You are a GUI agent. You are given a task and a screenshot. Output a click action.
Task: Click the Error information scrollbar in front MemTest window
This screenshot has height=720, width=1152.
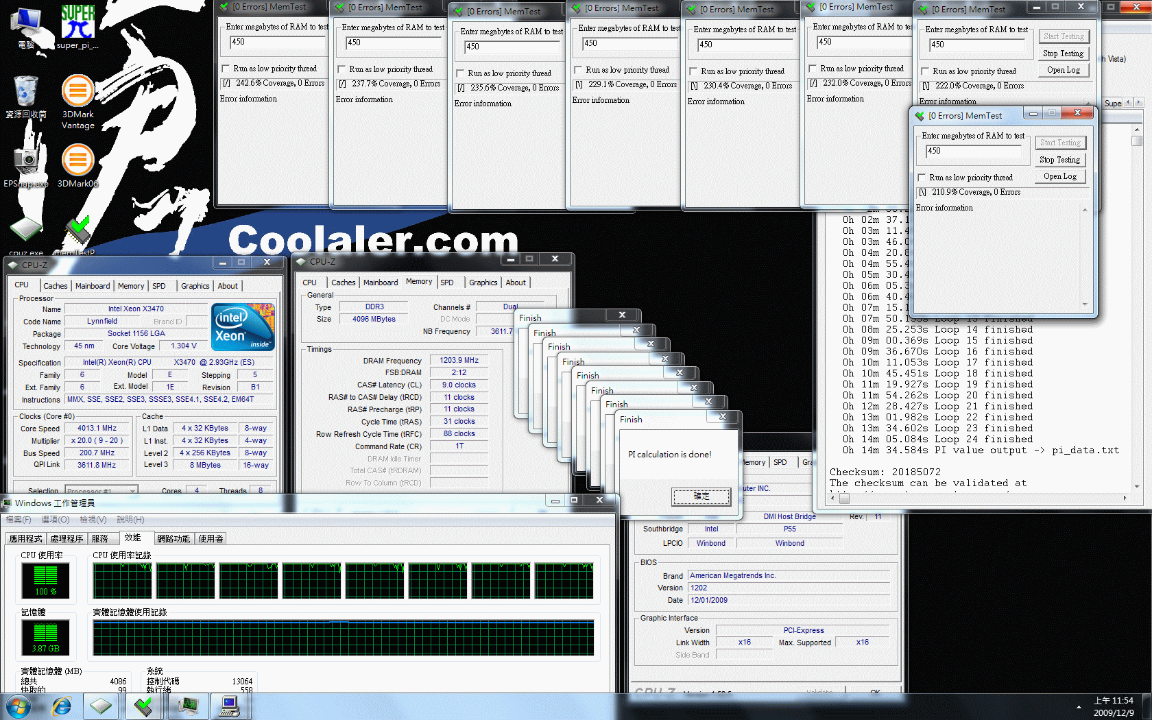[x=1085, y=256]
